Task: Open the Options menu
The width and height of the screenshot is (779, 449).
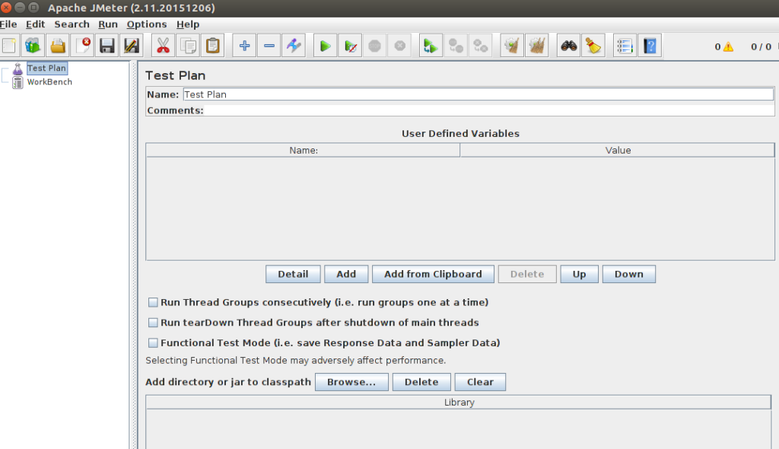Action: click(147, 24)
